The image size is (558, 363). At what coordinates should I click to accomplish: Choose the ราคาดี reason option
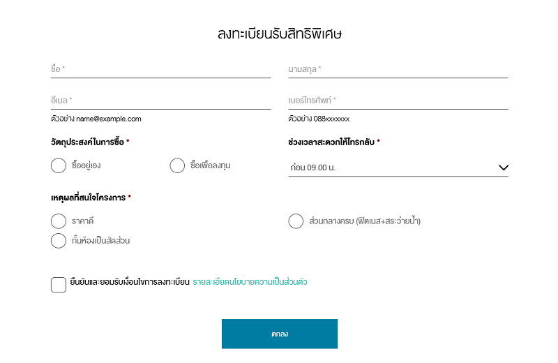tap(59, 221)
